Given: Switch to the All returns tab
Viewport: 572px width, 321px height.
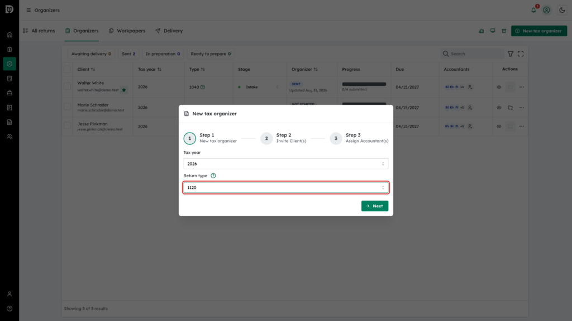Looking at the screenshot, I should [39, 31].
